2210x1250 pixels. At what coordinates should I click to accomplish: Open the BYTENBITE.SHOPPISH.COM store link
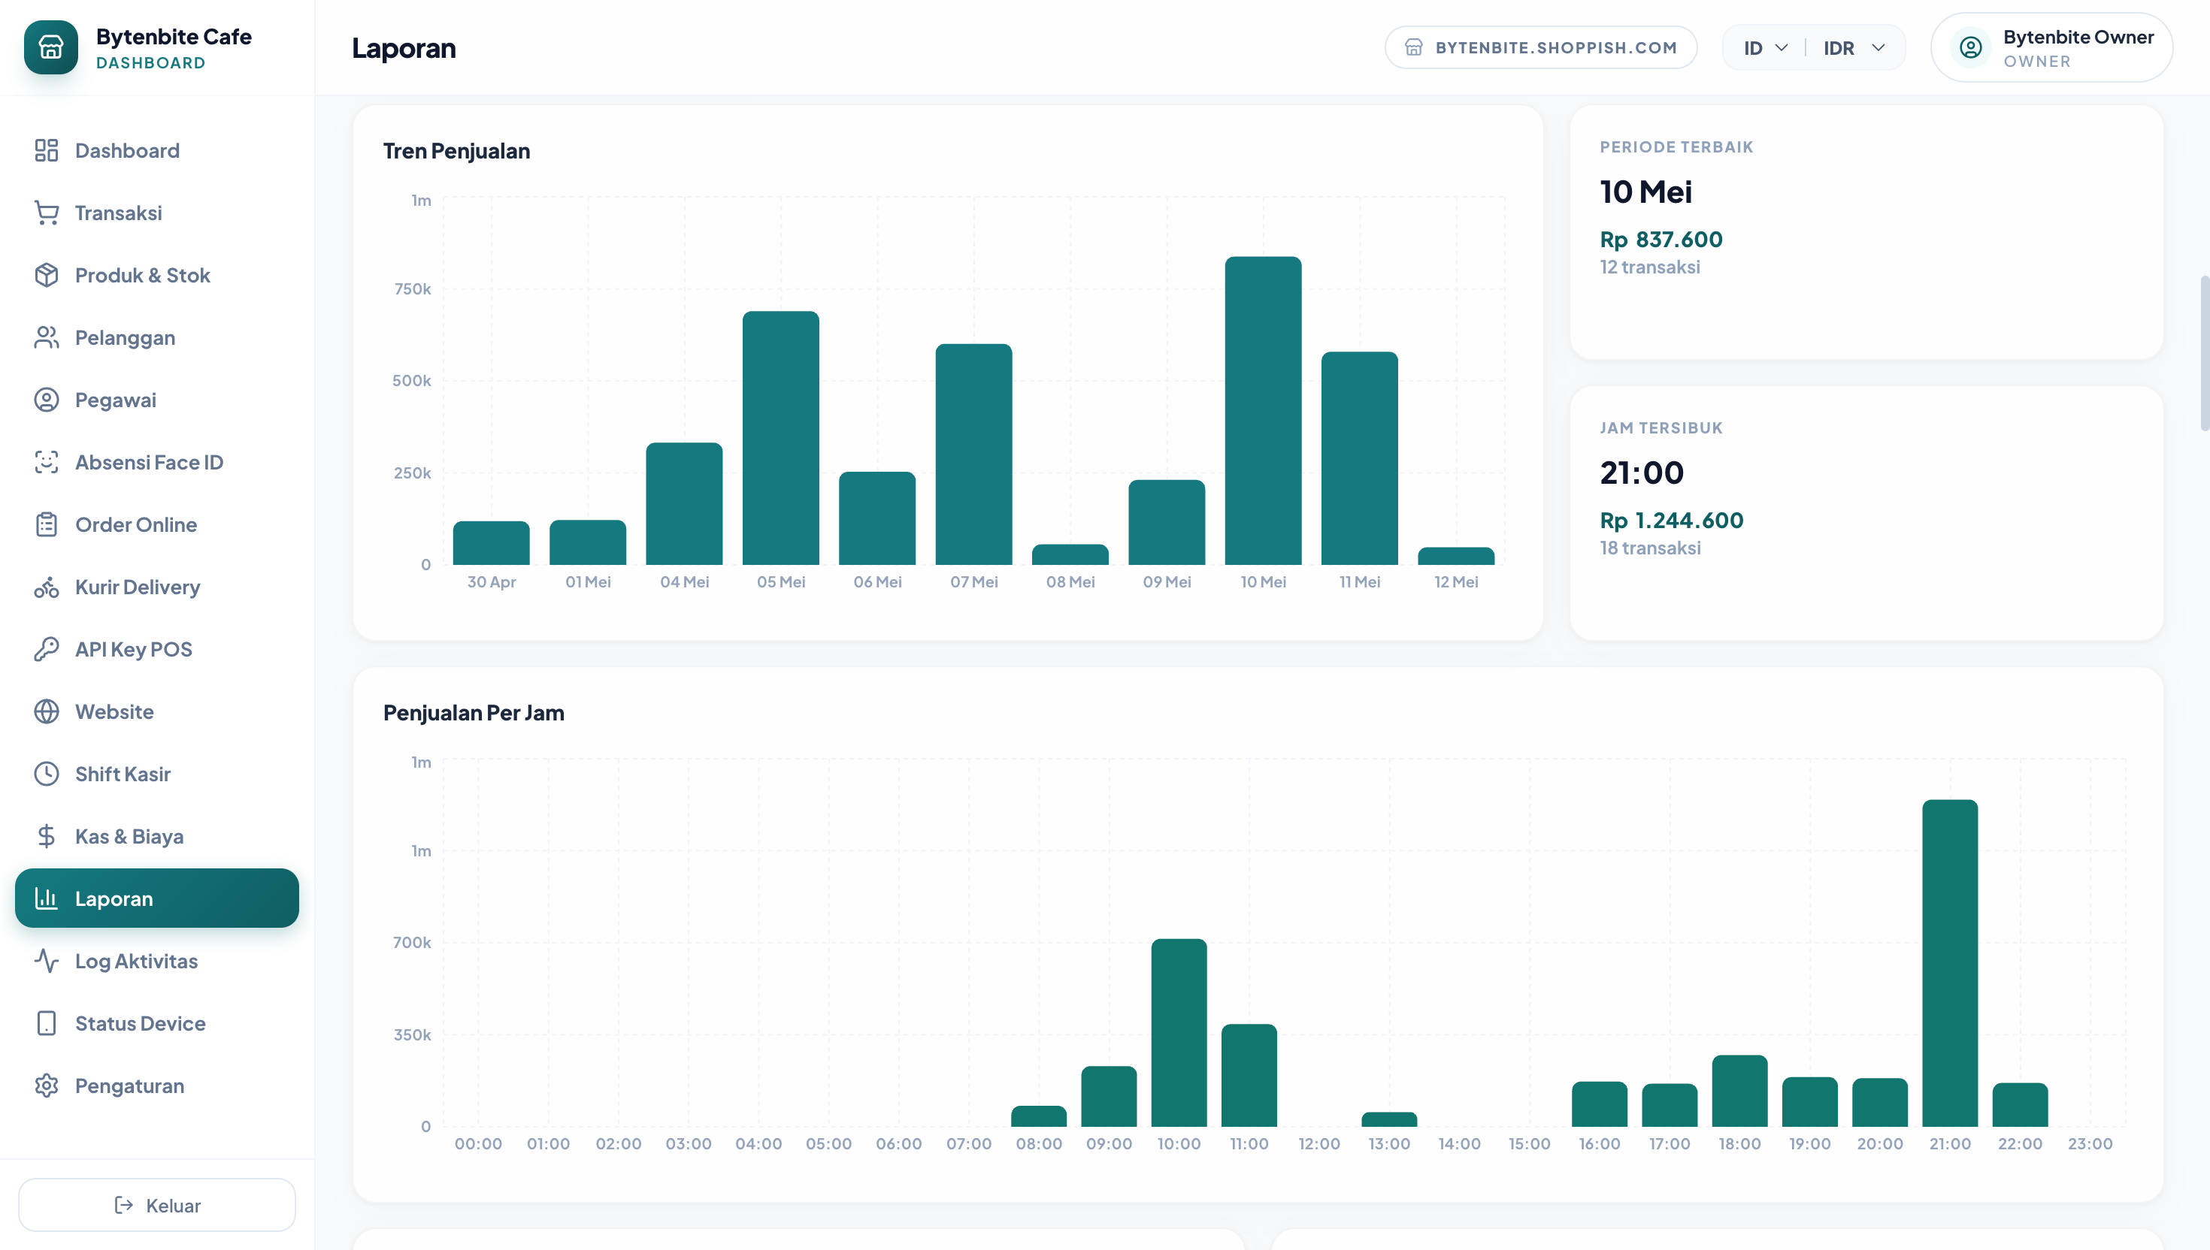(x=1541, y=47)
